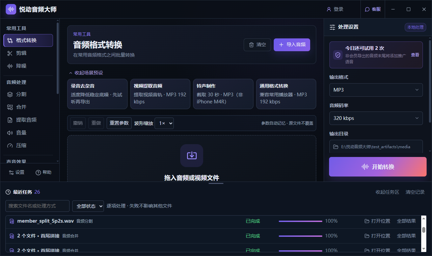
Task: Click the 客服 button
Action: click(x=373, y=9)
